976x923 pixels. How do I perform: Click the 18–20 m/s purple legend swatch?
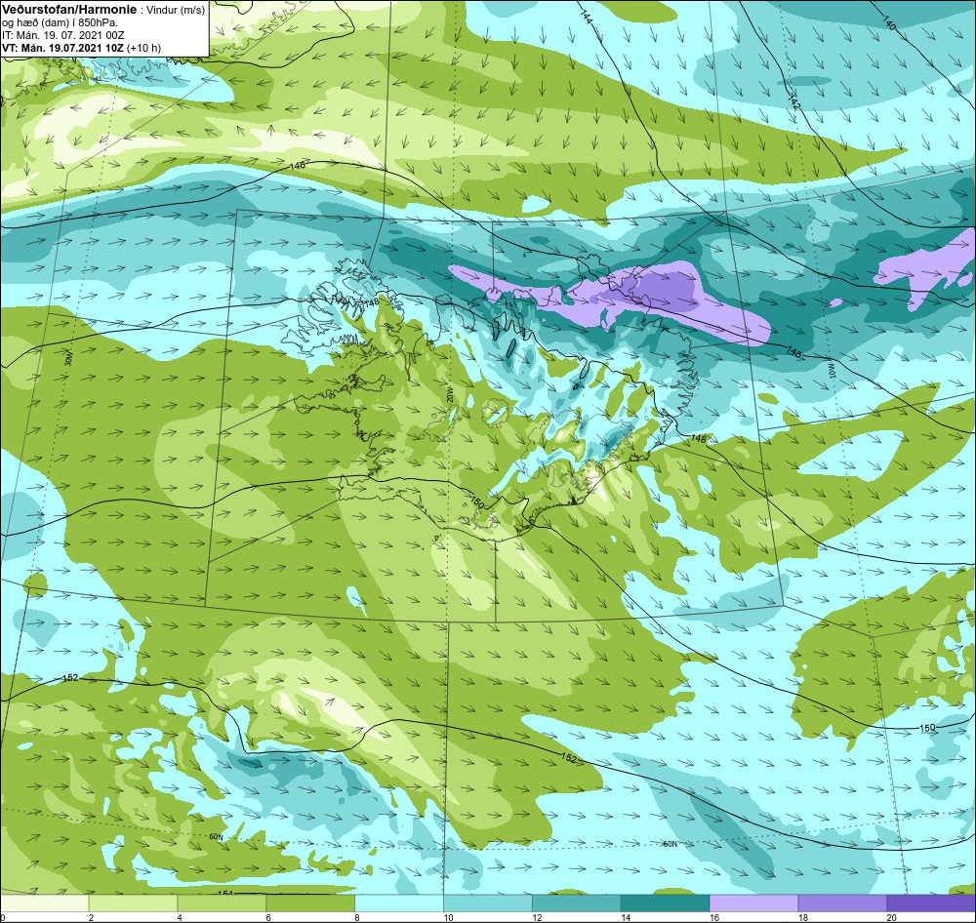[x=843, y=903]
